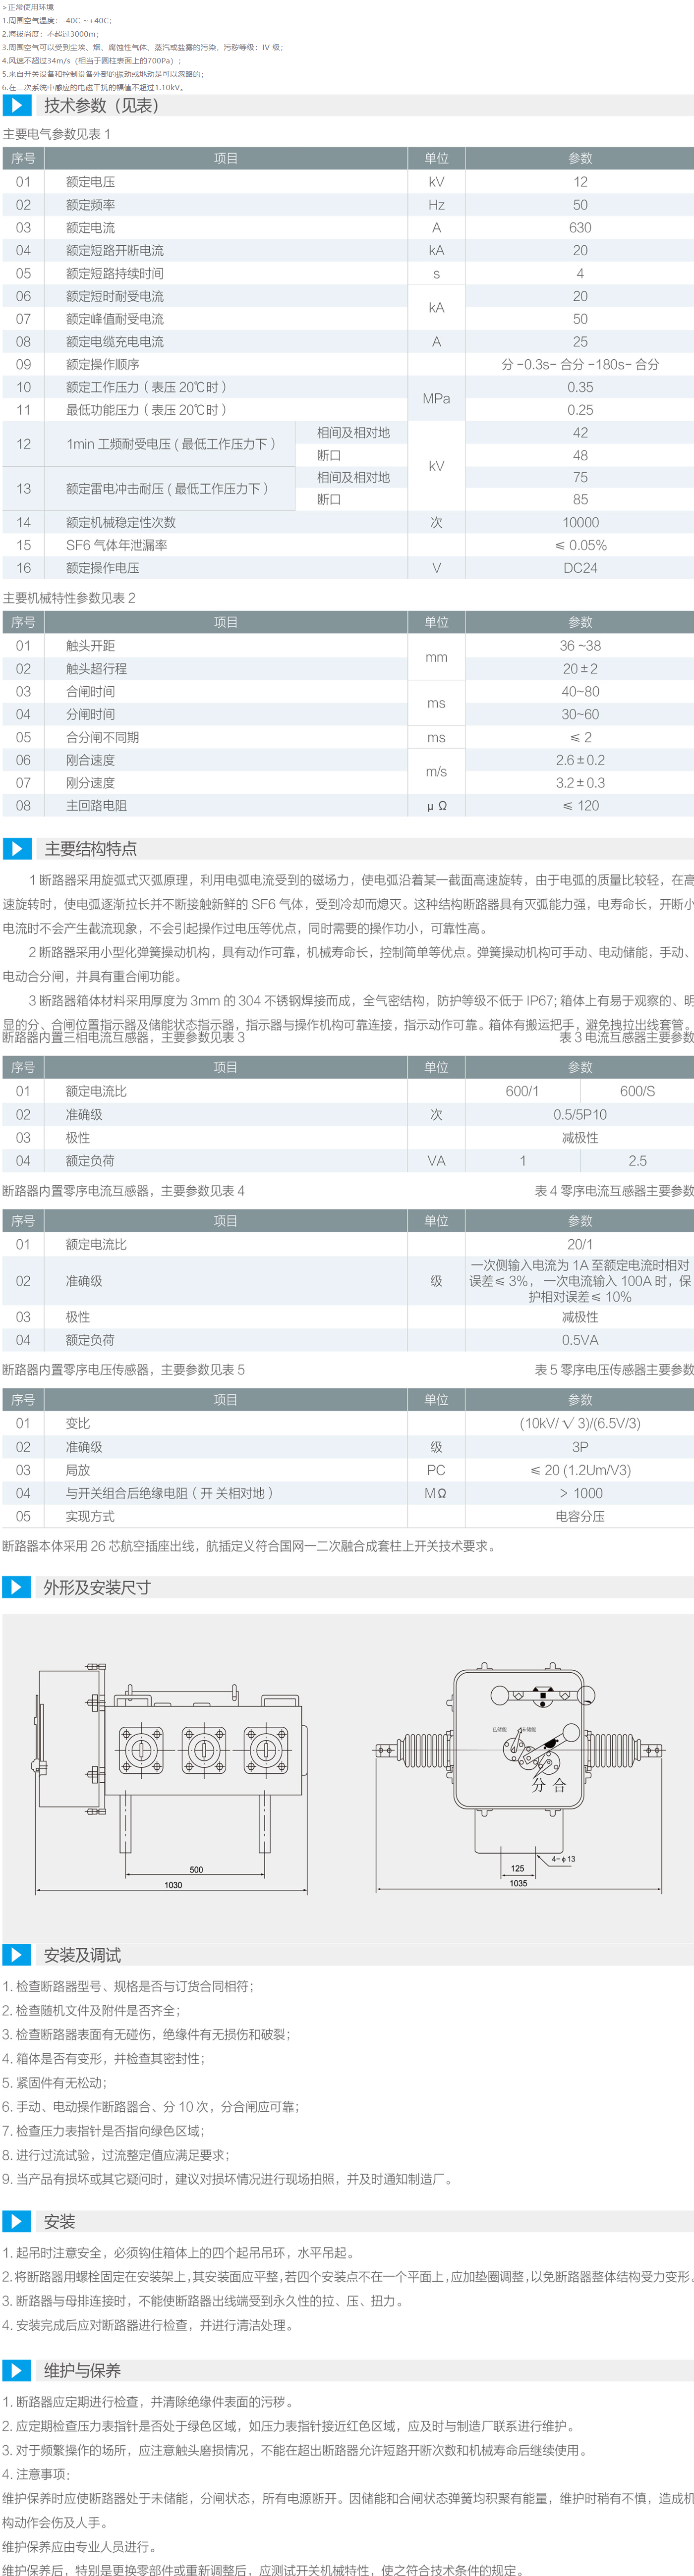Select the 维护与保养 section heading
Image resolution: width=694 pixels, height=2576 pixels.
(82, 2370)
